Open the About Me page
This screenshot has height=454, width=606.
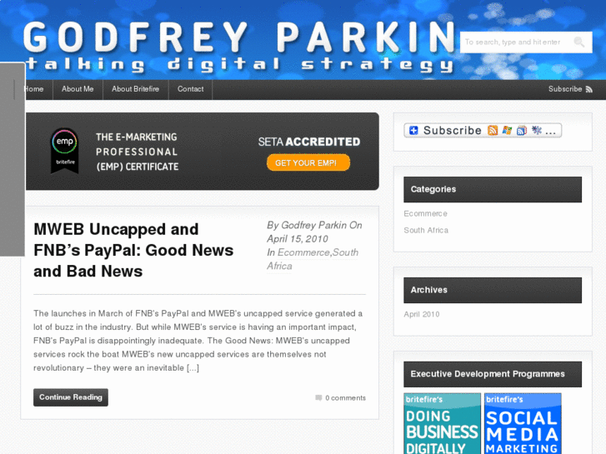tap(78, 89)
